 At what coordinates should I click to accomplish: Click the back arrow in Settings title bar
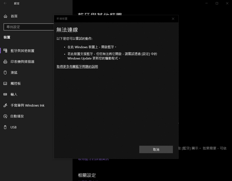(5, 3)
